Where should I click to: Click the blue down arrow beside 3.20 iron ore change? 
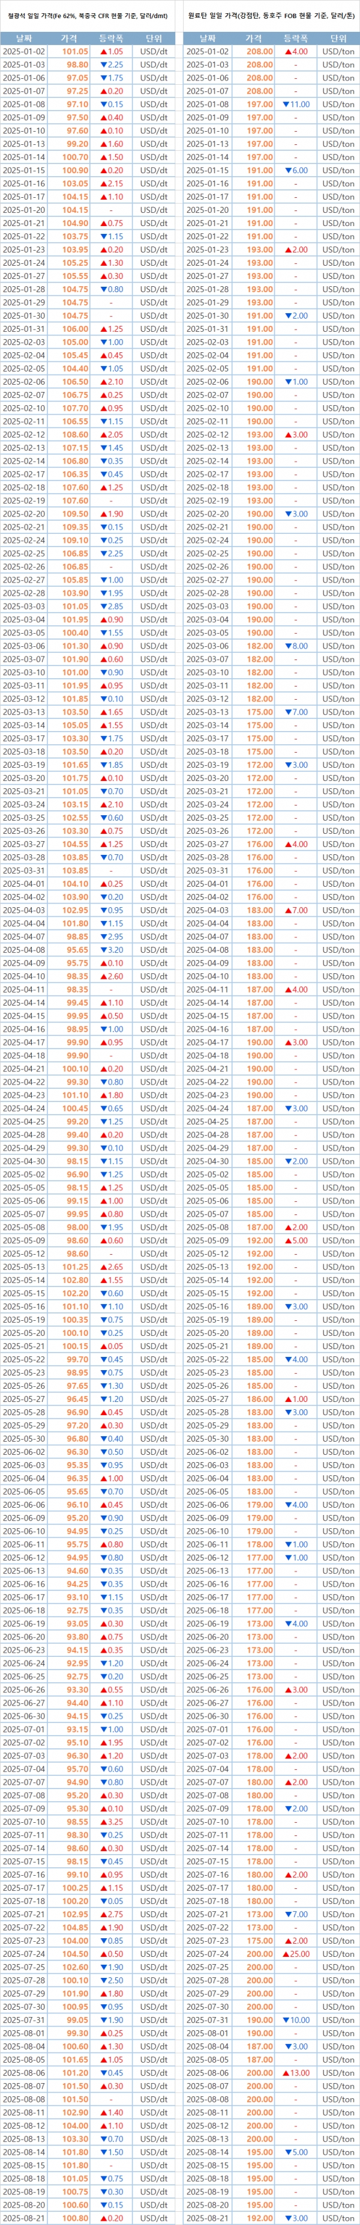click(x=103, y=950)
